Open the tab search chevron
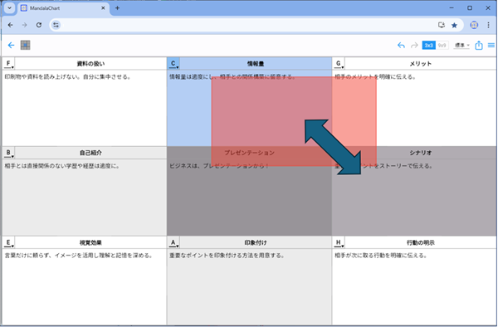 (x=9, y=8)
